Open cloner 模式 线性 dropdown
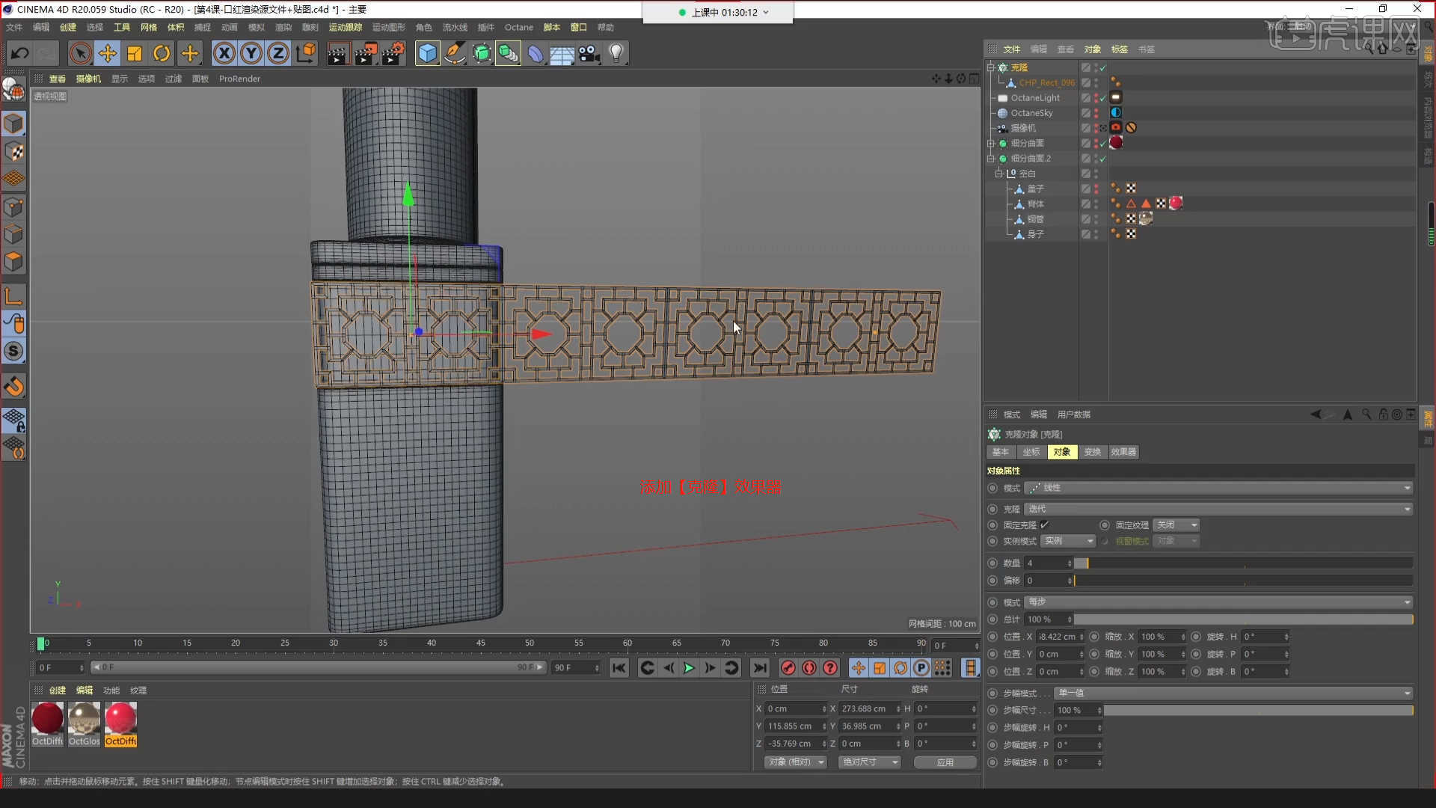 pyautogui.click(x=1218, y=488)
